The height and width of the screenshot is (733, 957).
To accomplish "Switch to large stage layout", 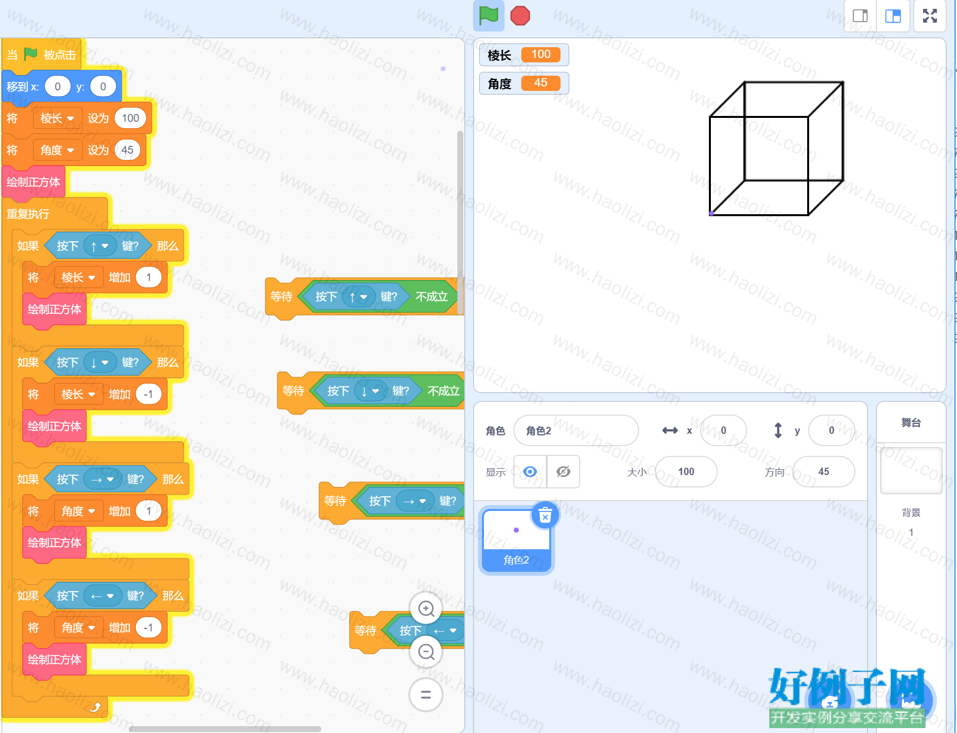I will pos(893,16).
